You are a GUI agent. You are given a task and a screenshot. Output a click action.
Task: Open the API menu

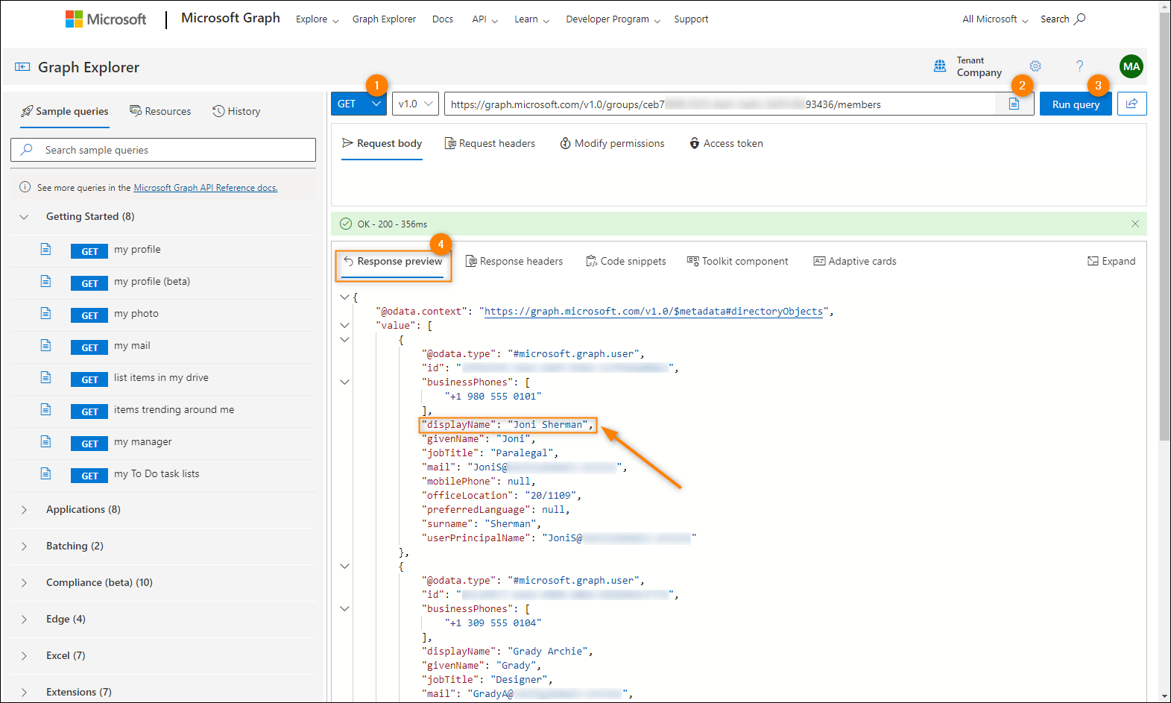tap(485, 19)
